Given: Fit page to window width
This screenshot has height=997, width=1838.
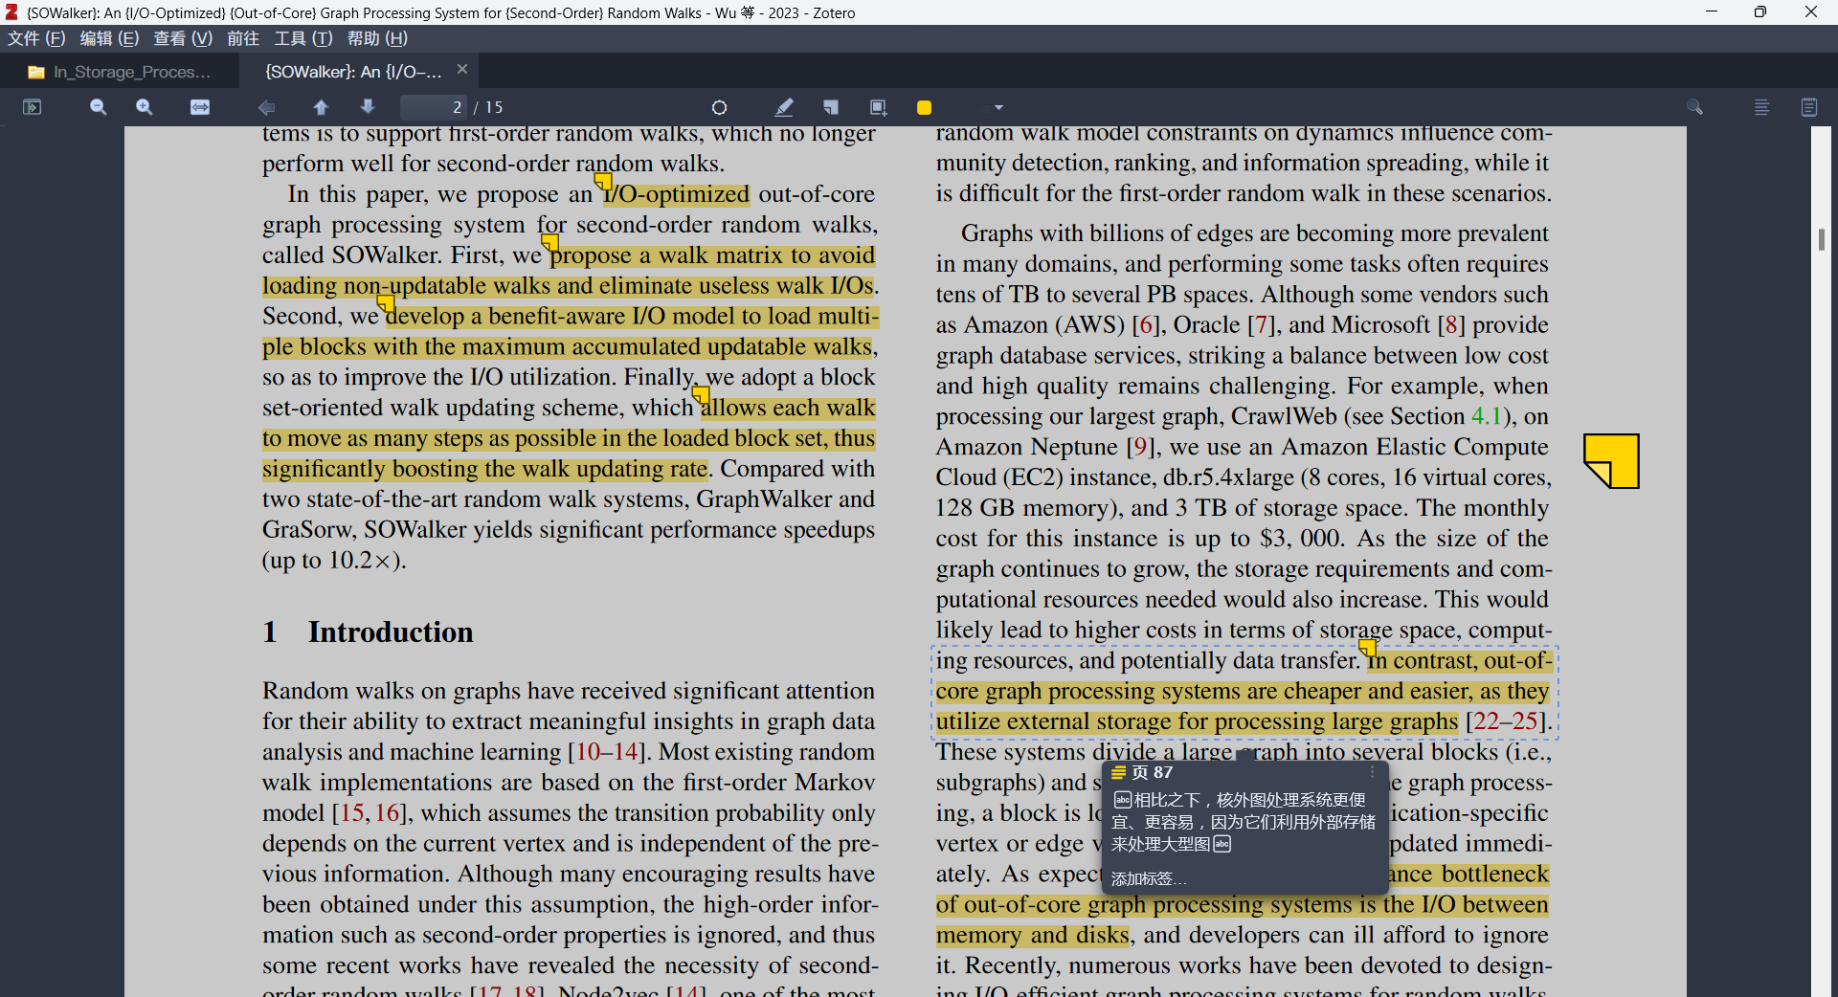Looking at the screenshot, I should (200, 107).
